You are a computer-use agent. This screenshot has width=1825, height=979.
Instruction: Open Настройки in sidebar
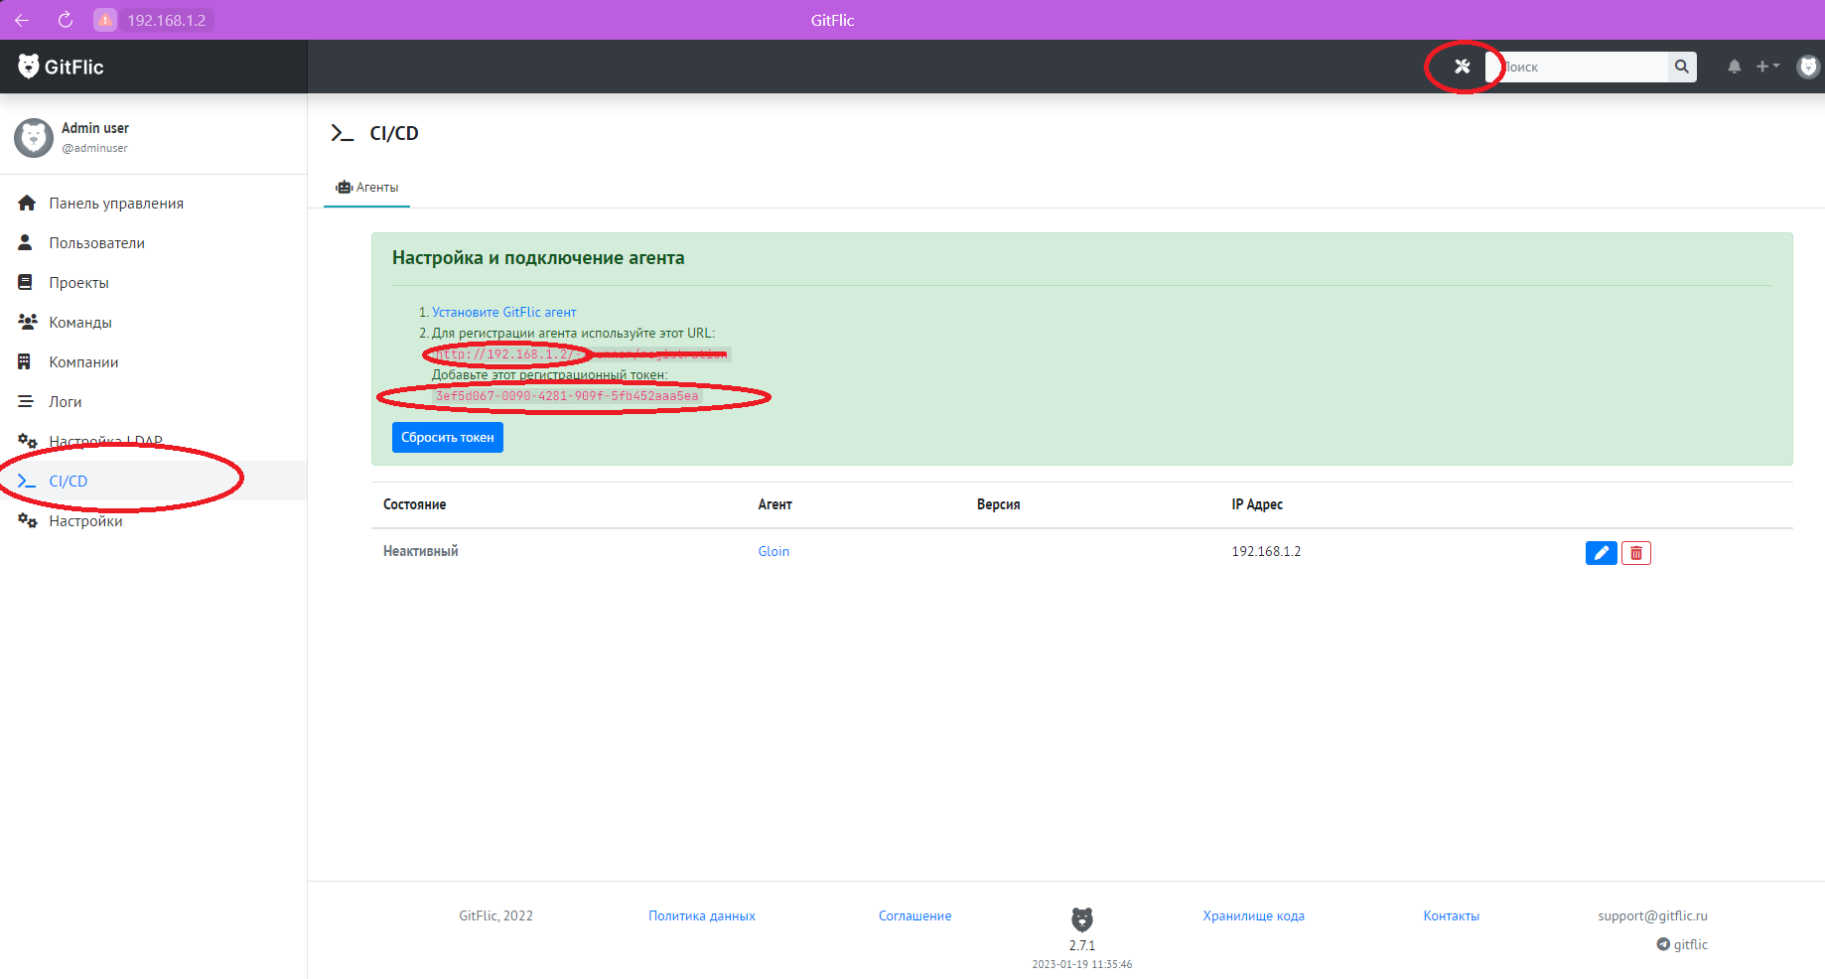[x=85, y=520]
